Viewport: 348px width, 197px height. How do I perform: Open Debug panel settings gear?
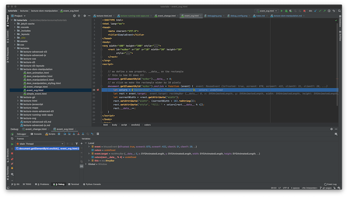[331, 129]
